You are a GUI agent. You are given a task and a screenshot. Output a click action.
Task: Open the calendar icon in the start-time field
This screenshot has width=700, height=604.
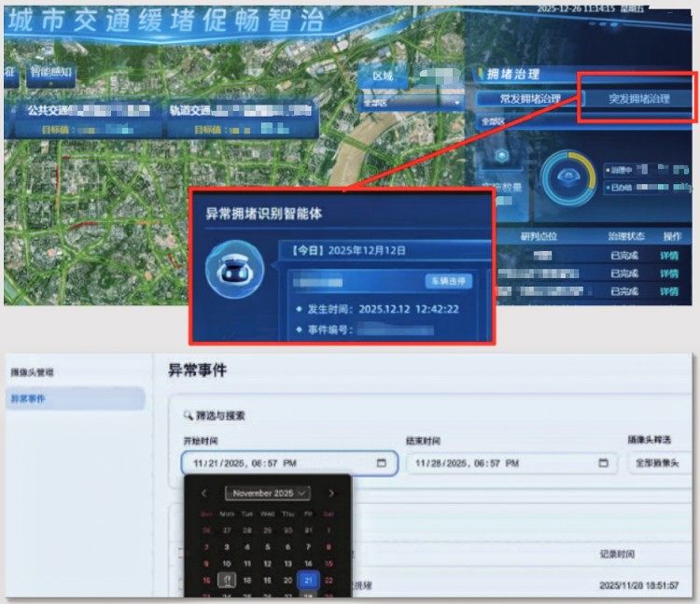coord(381,463)
